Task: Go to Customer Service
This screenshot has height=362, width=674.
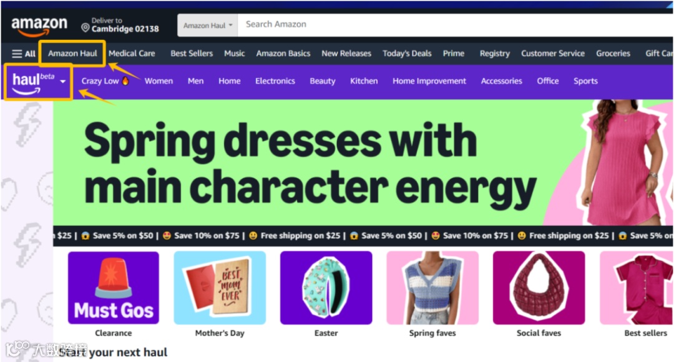Action: [x=553, y=54]
